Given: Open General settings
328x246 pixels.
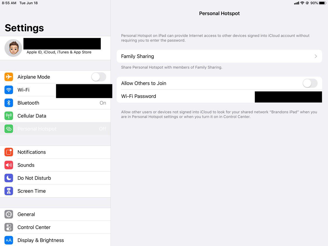Looking at the screenshot, I should pos(55,214).
